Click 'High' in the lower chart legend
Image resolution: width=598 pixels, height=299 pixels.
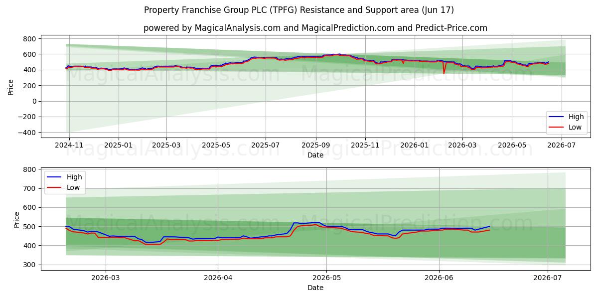point(74,177)
